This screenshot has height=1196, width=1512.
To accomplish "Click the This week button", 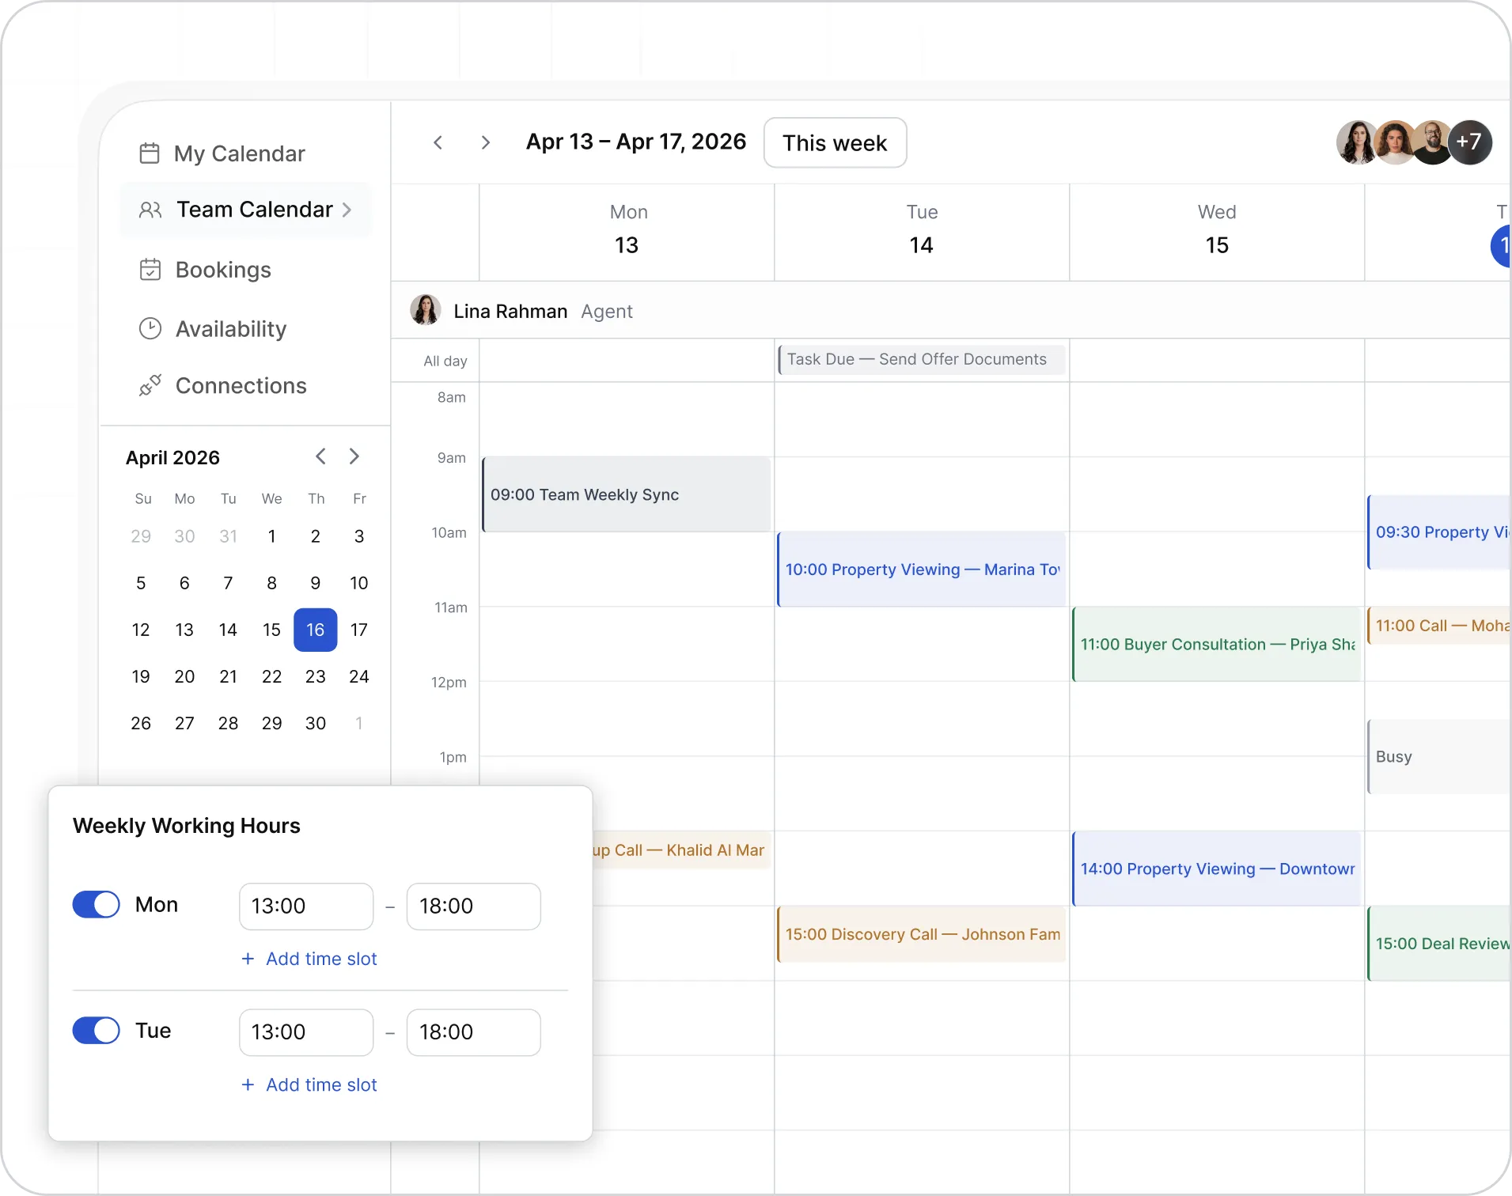I will click(835, 142).
